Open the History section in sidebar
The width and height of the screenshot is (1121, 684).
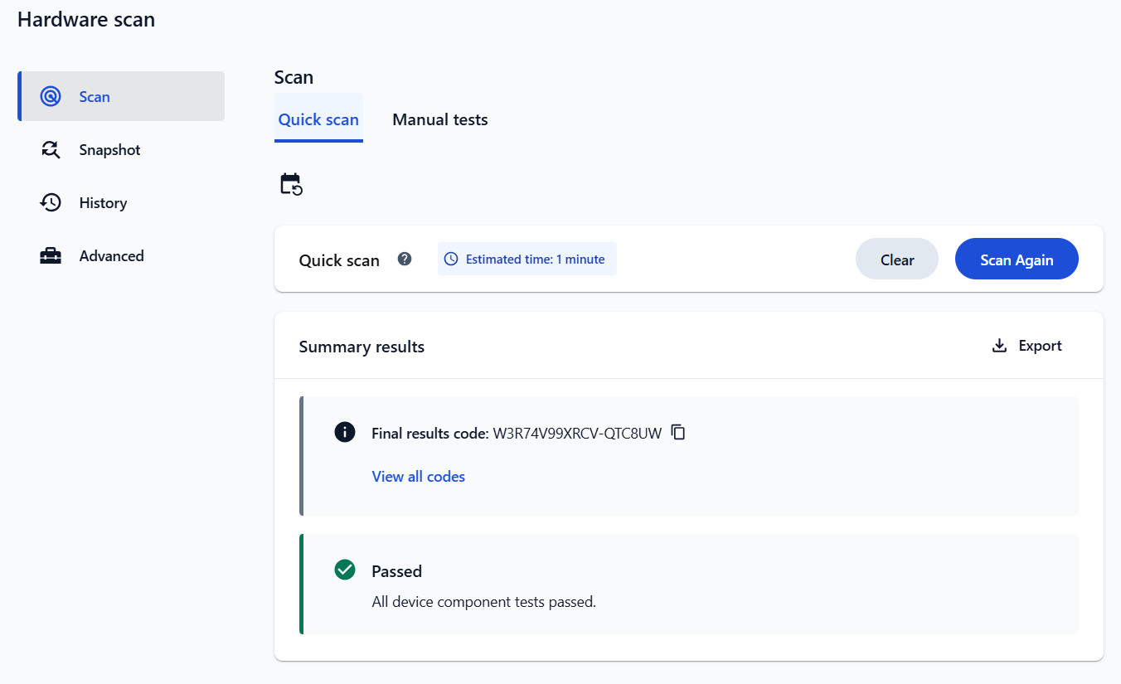[121, 203]
